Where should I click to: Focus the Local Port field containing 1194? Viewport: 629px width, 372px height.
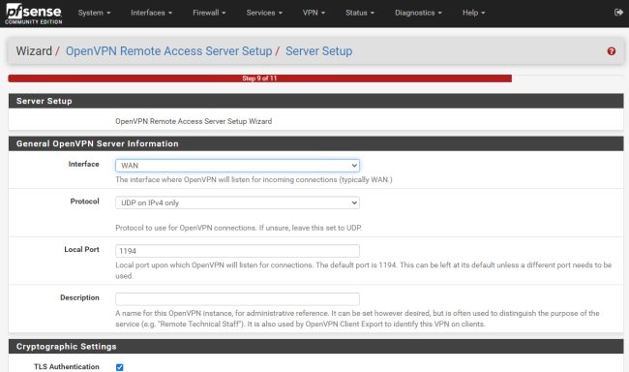[x=237, y=251]
